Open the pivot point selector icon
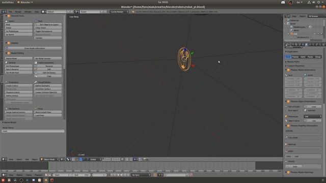Viewport: 326px width, 183px height. click(68, 159)
